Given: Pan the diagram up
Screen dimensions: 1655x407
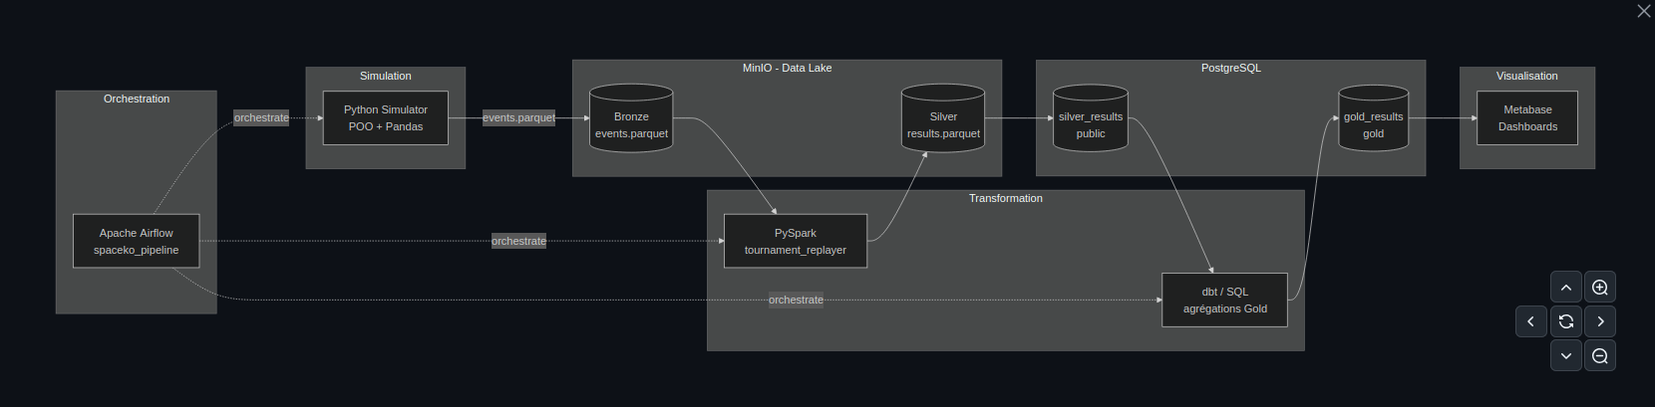Looking at the screenshot, I should (1566, 288).
